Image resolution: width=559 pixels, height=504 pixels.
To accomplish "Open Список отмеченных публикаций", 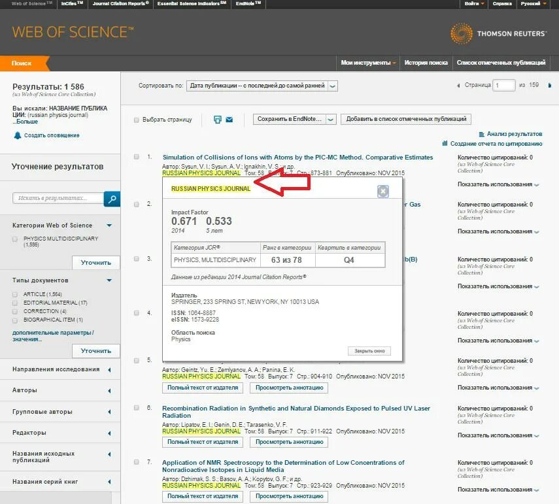I will click(x=501, y=63).
